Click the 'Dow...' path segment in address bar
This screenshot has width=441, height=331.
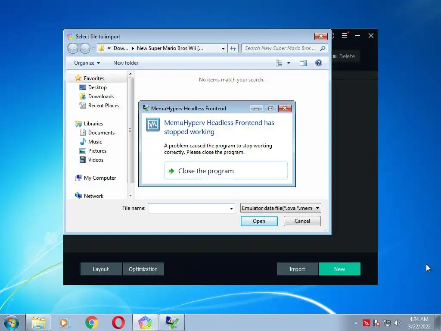coord(121,48)
